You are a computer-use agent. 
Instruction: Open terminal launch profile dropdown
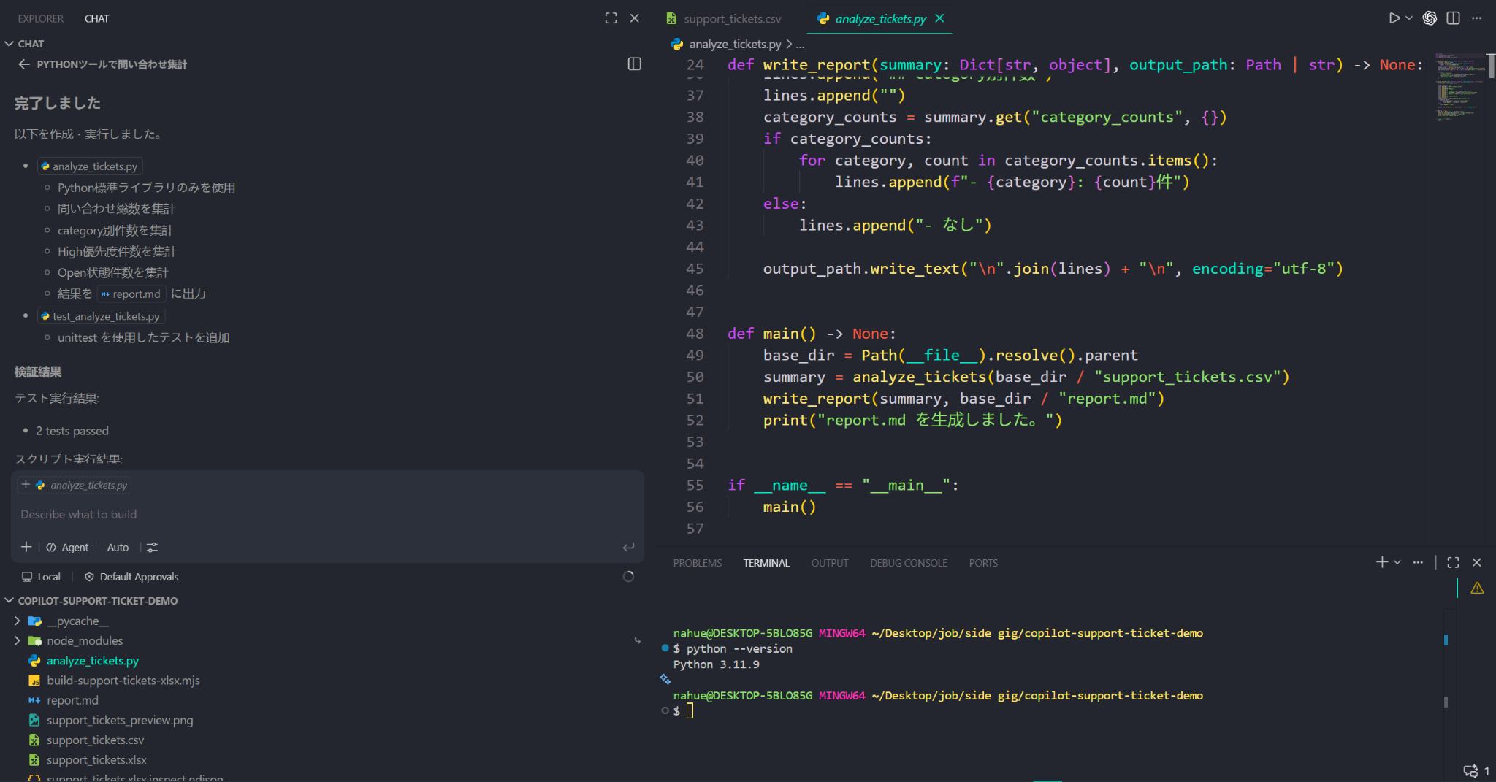(x=1397, y=562)
